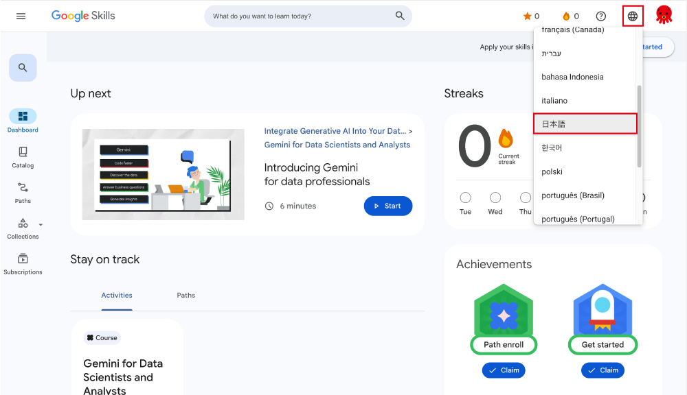The width and height of the screenshot is (687, 395).
Task: Open the hamburger navigation menu
Action: pyautogui.click(x=20, y=15)
